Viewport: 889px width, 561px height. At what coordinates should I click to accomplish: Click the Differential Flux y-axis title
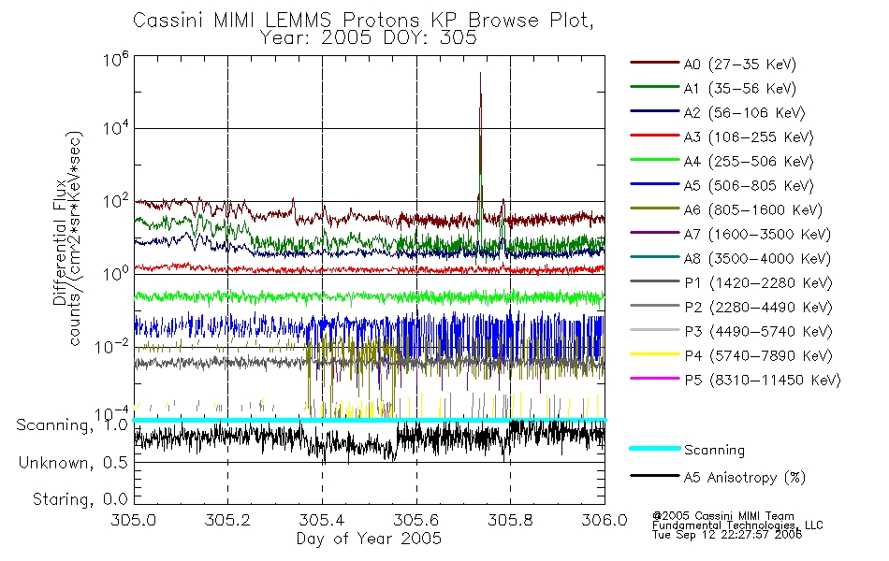[x=60, y=242]
